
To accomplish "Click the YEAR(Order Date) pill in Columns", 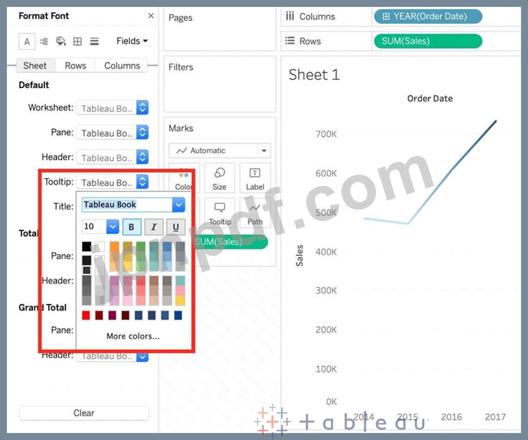I will (428, 16).
